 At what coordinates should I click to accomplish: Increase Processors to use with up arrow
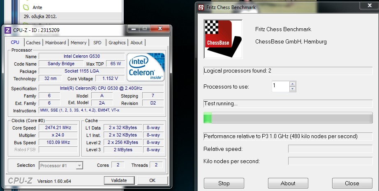[x=292, y=84]
